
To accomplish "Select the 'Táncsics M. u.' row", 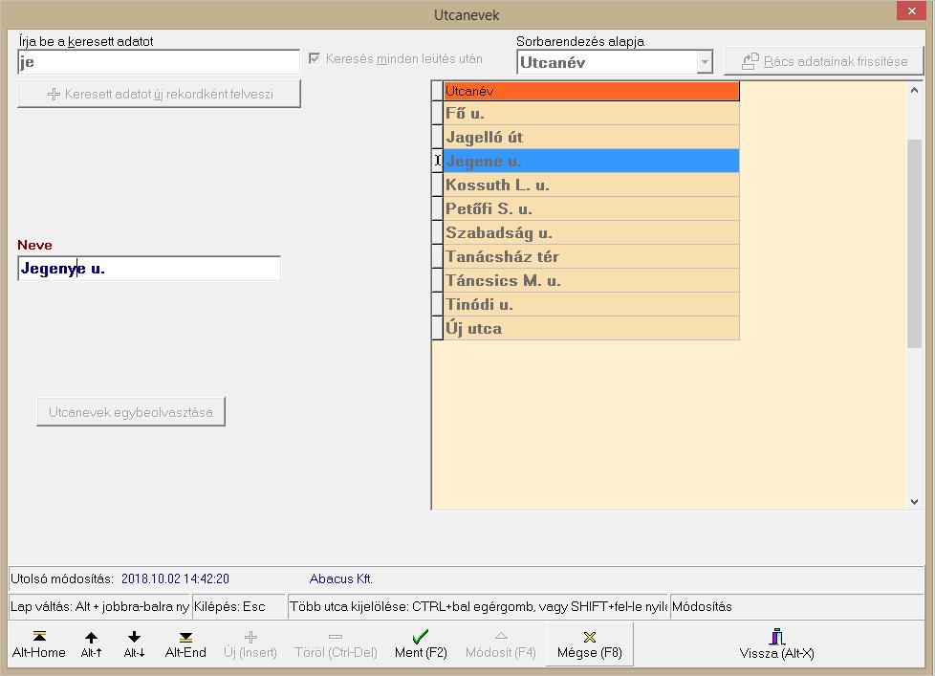I will click(x=591, y=280).
